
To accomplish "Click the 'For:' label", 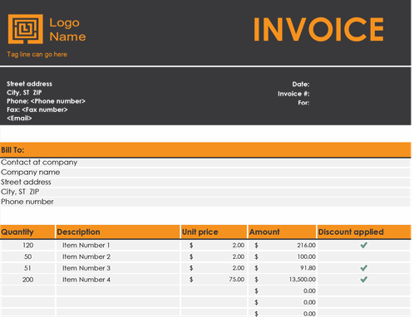I will pos(303,103).
